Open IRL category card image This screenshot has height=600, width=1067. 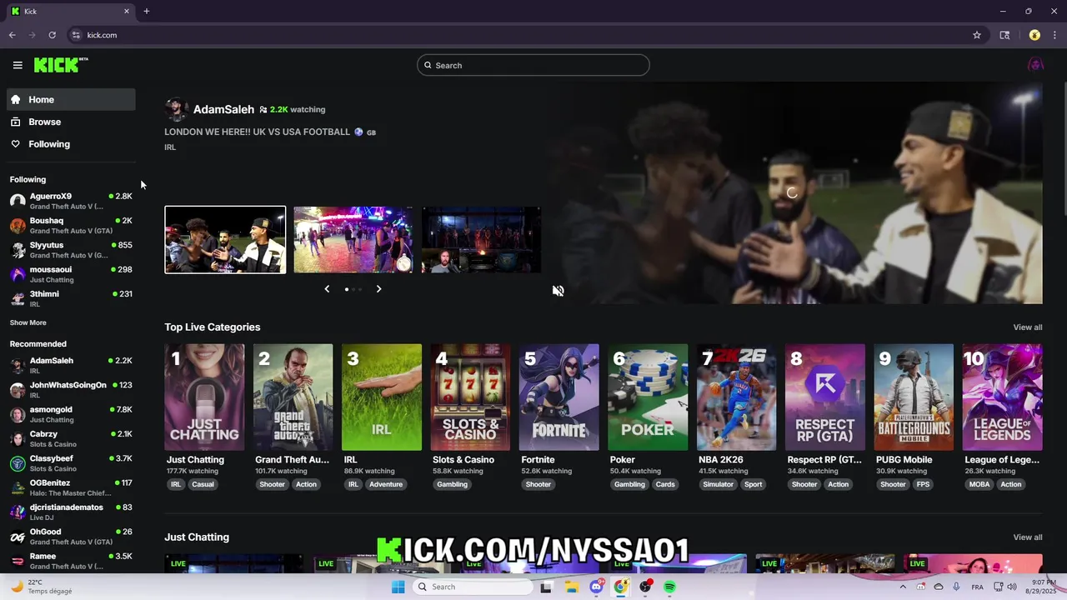click(x=382, y=397)
